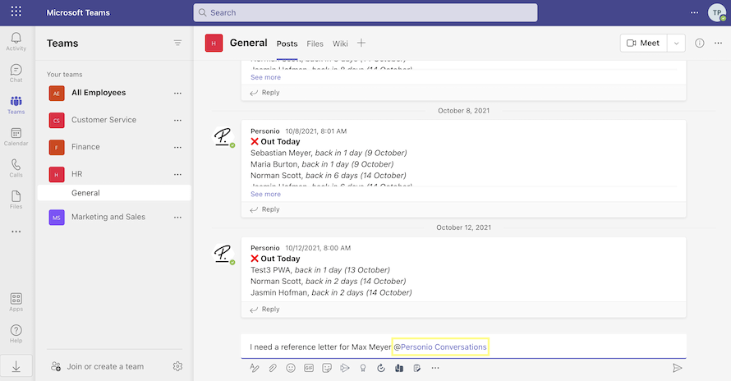
Task: Open More options for All Employees team
Action: tap(177, 93)
